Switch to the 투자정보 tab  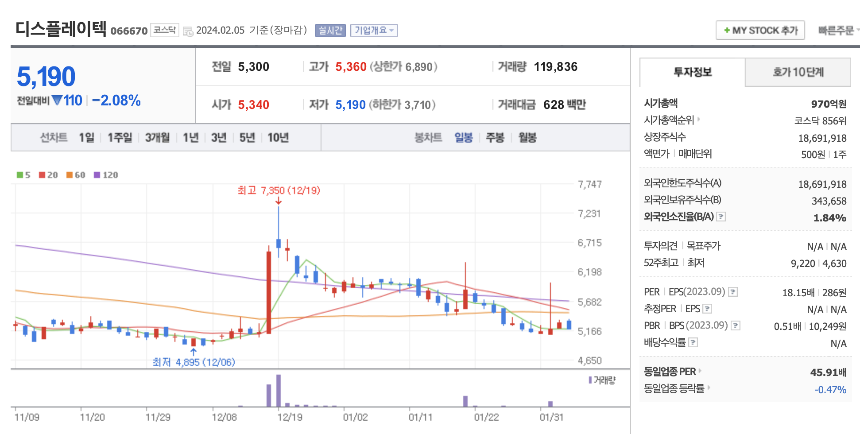point(693,72)
